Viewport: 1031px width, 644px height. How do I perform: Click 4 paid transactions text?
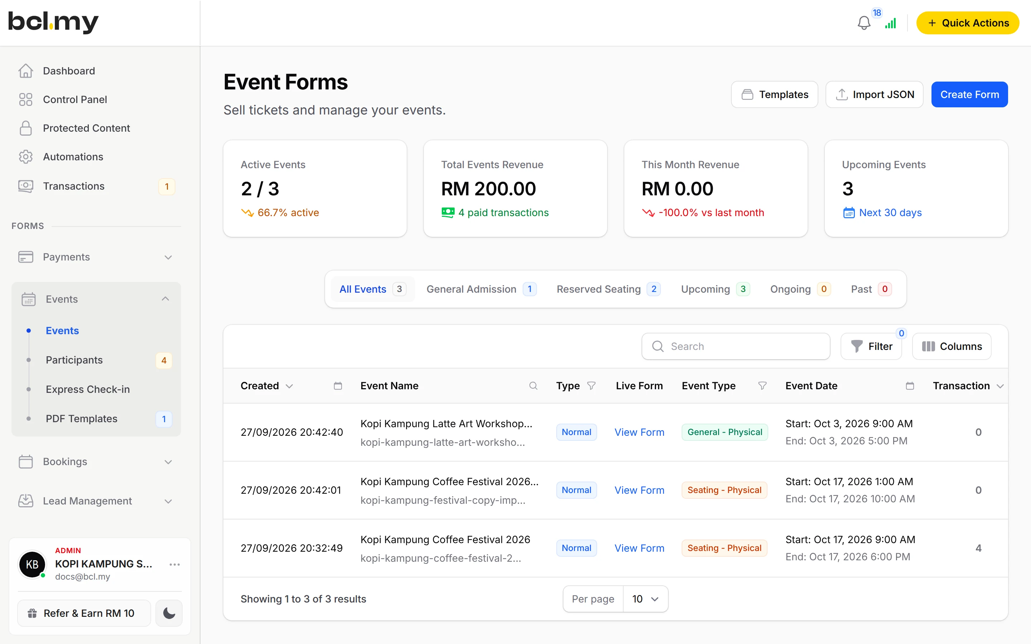[x=503, y=213]
